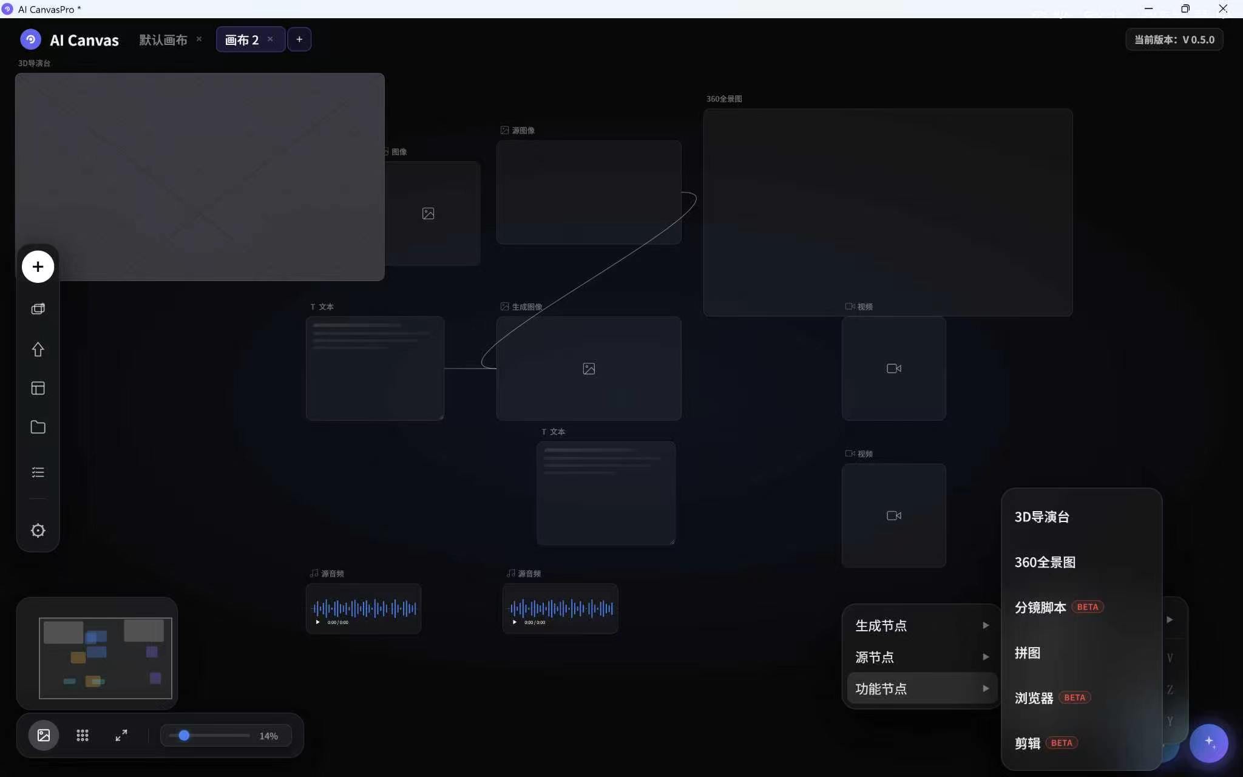Close the 默认画布 tab

coord(198,39)
